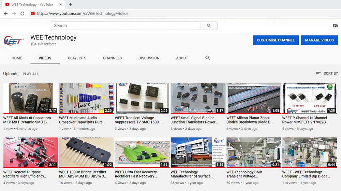The image size is (341, 191).
Task: Click title 'WEE Technology SMD Transient Voltage'
Action: click(x=244, y=174)
